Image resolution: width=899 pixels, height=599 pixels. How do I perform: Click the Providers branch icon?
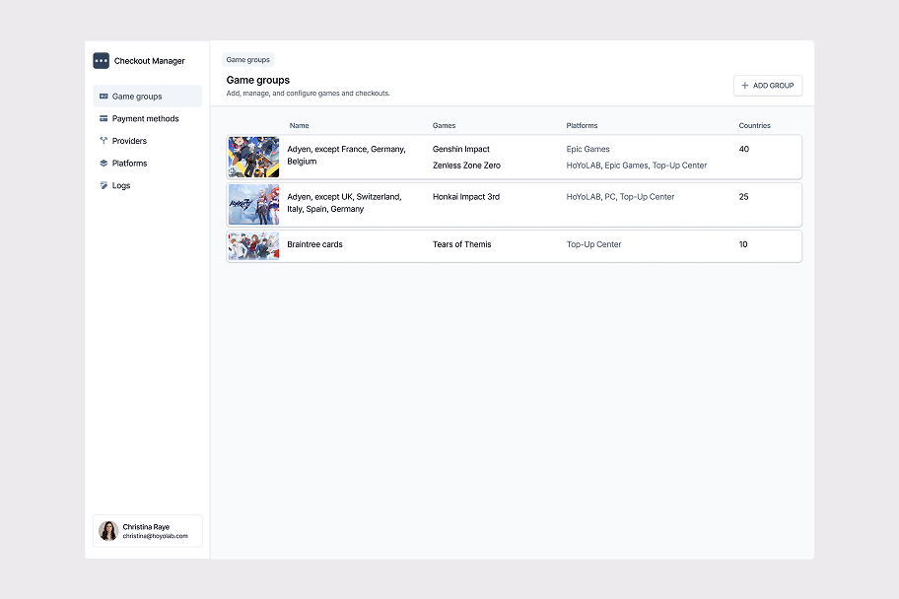pos(103,141)
